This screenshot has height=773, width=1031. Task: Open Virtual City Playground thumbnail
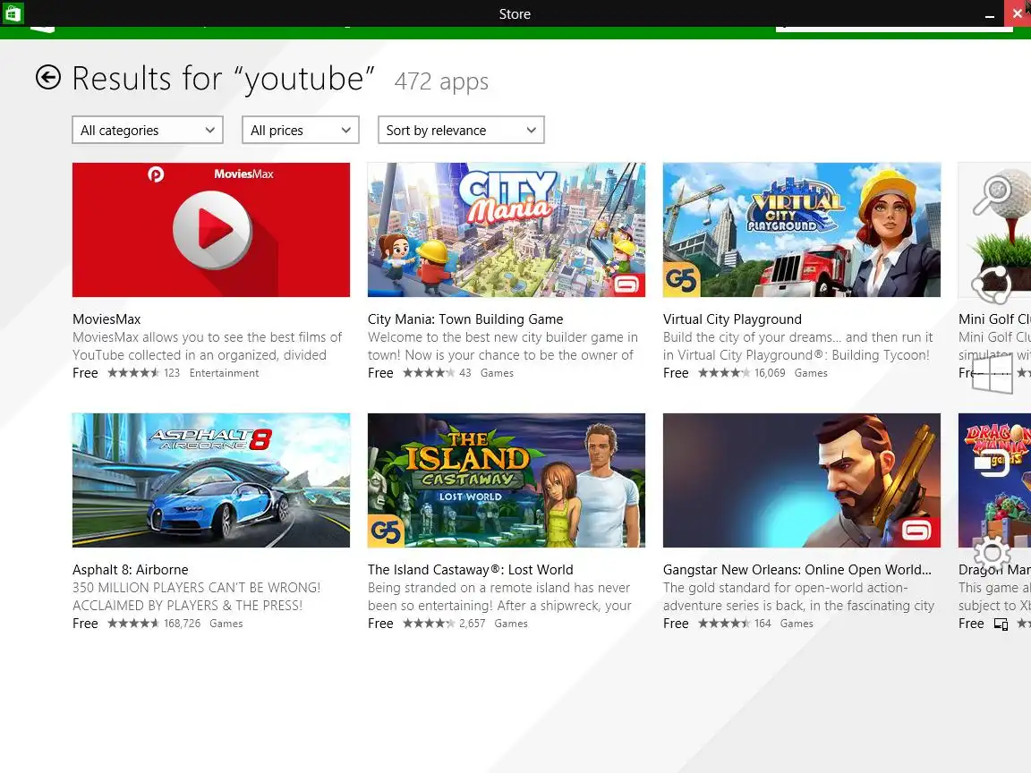point(802,230)
